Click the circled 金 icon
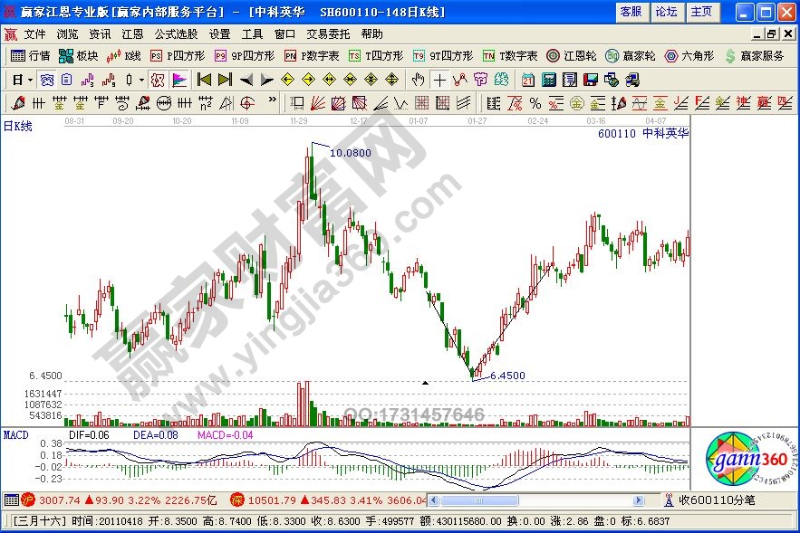Image resolution: width=800 pixels, height=533 pixels. (577, 103)
